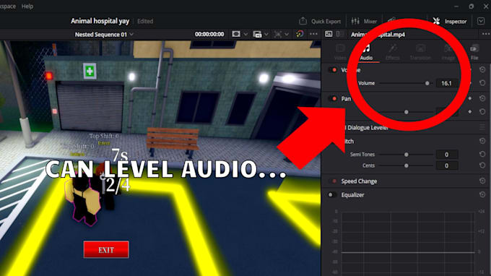Image resolution: width=491 pixels, height=276 pixels.
Task: Select the dual viewer mode icon
Action: pos(340,34)
